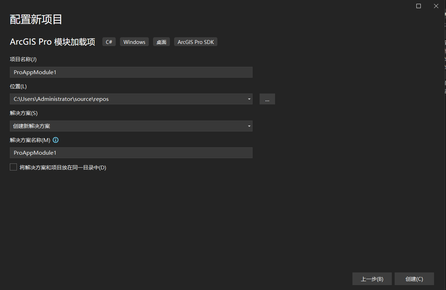Maximize the dialog window

coord(419,6)
